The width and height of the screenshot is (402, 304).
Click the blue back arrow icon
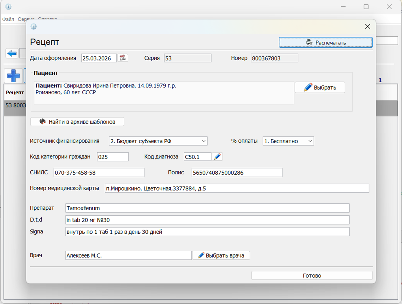(x=12, y=53)
